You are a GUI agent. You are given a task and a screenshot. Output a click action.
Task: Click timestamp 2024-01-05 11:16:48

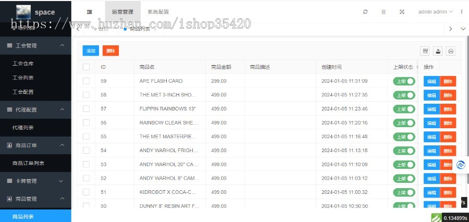[344, 137]
